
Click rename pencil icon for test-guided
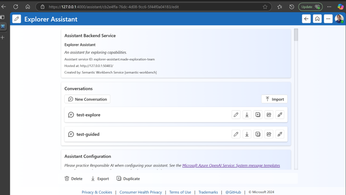click(236, 134)
